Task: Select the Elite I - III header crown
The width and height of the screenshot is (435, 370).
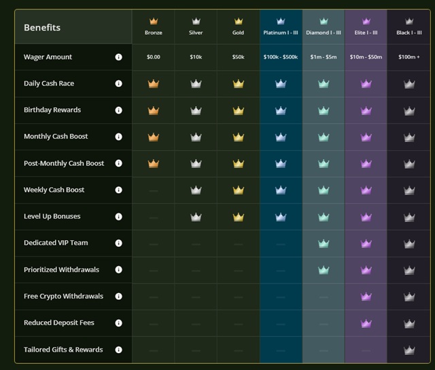Action: click(366, 21)
